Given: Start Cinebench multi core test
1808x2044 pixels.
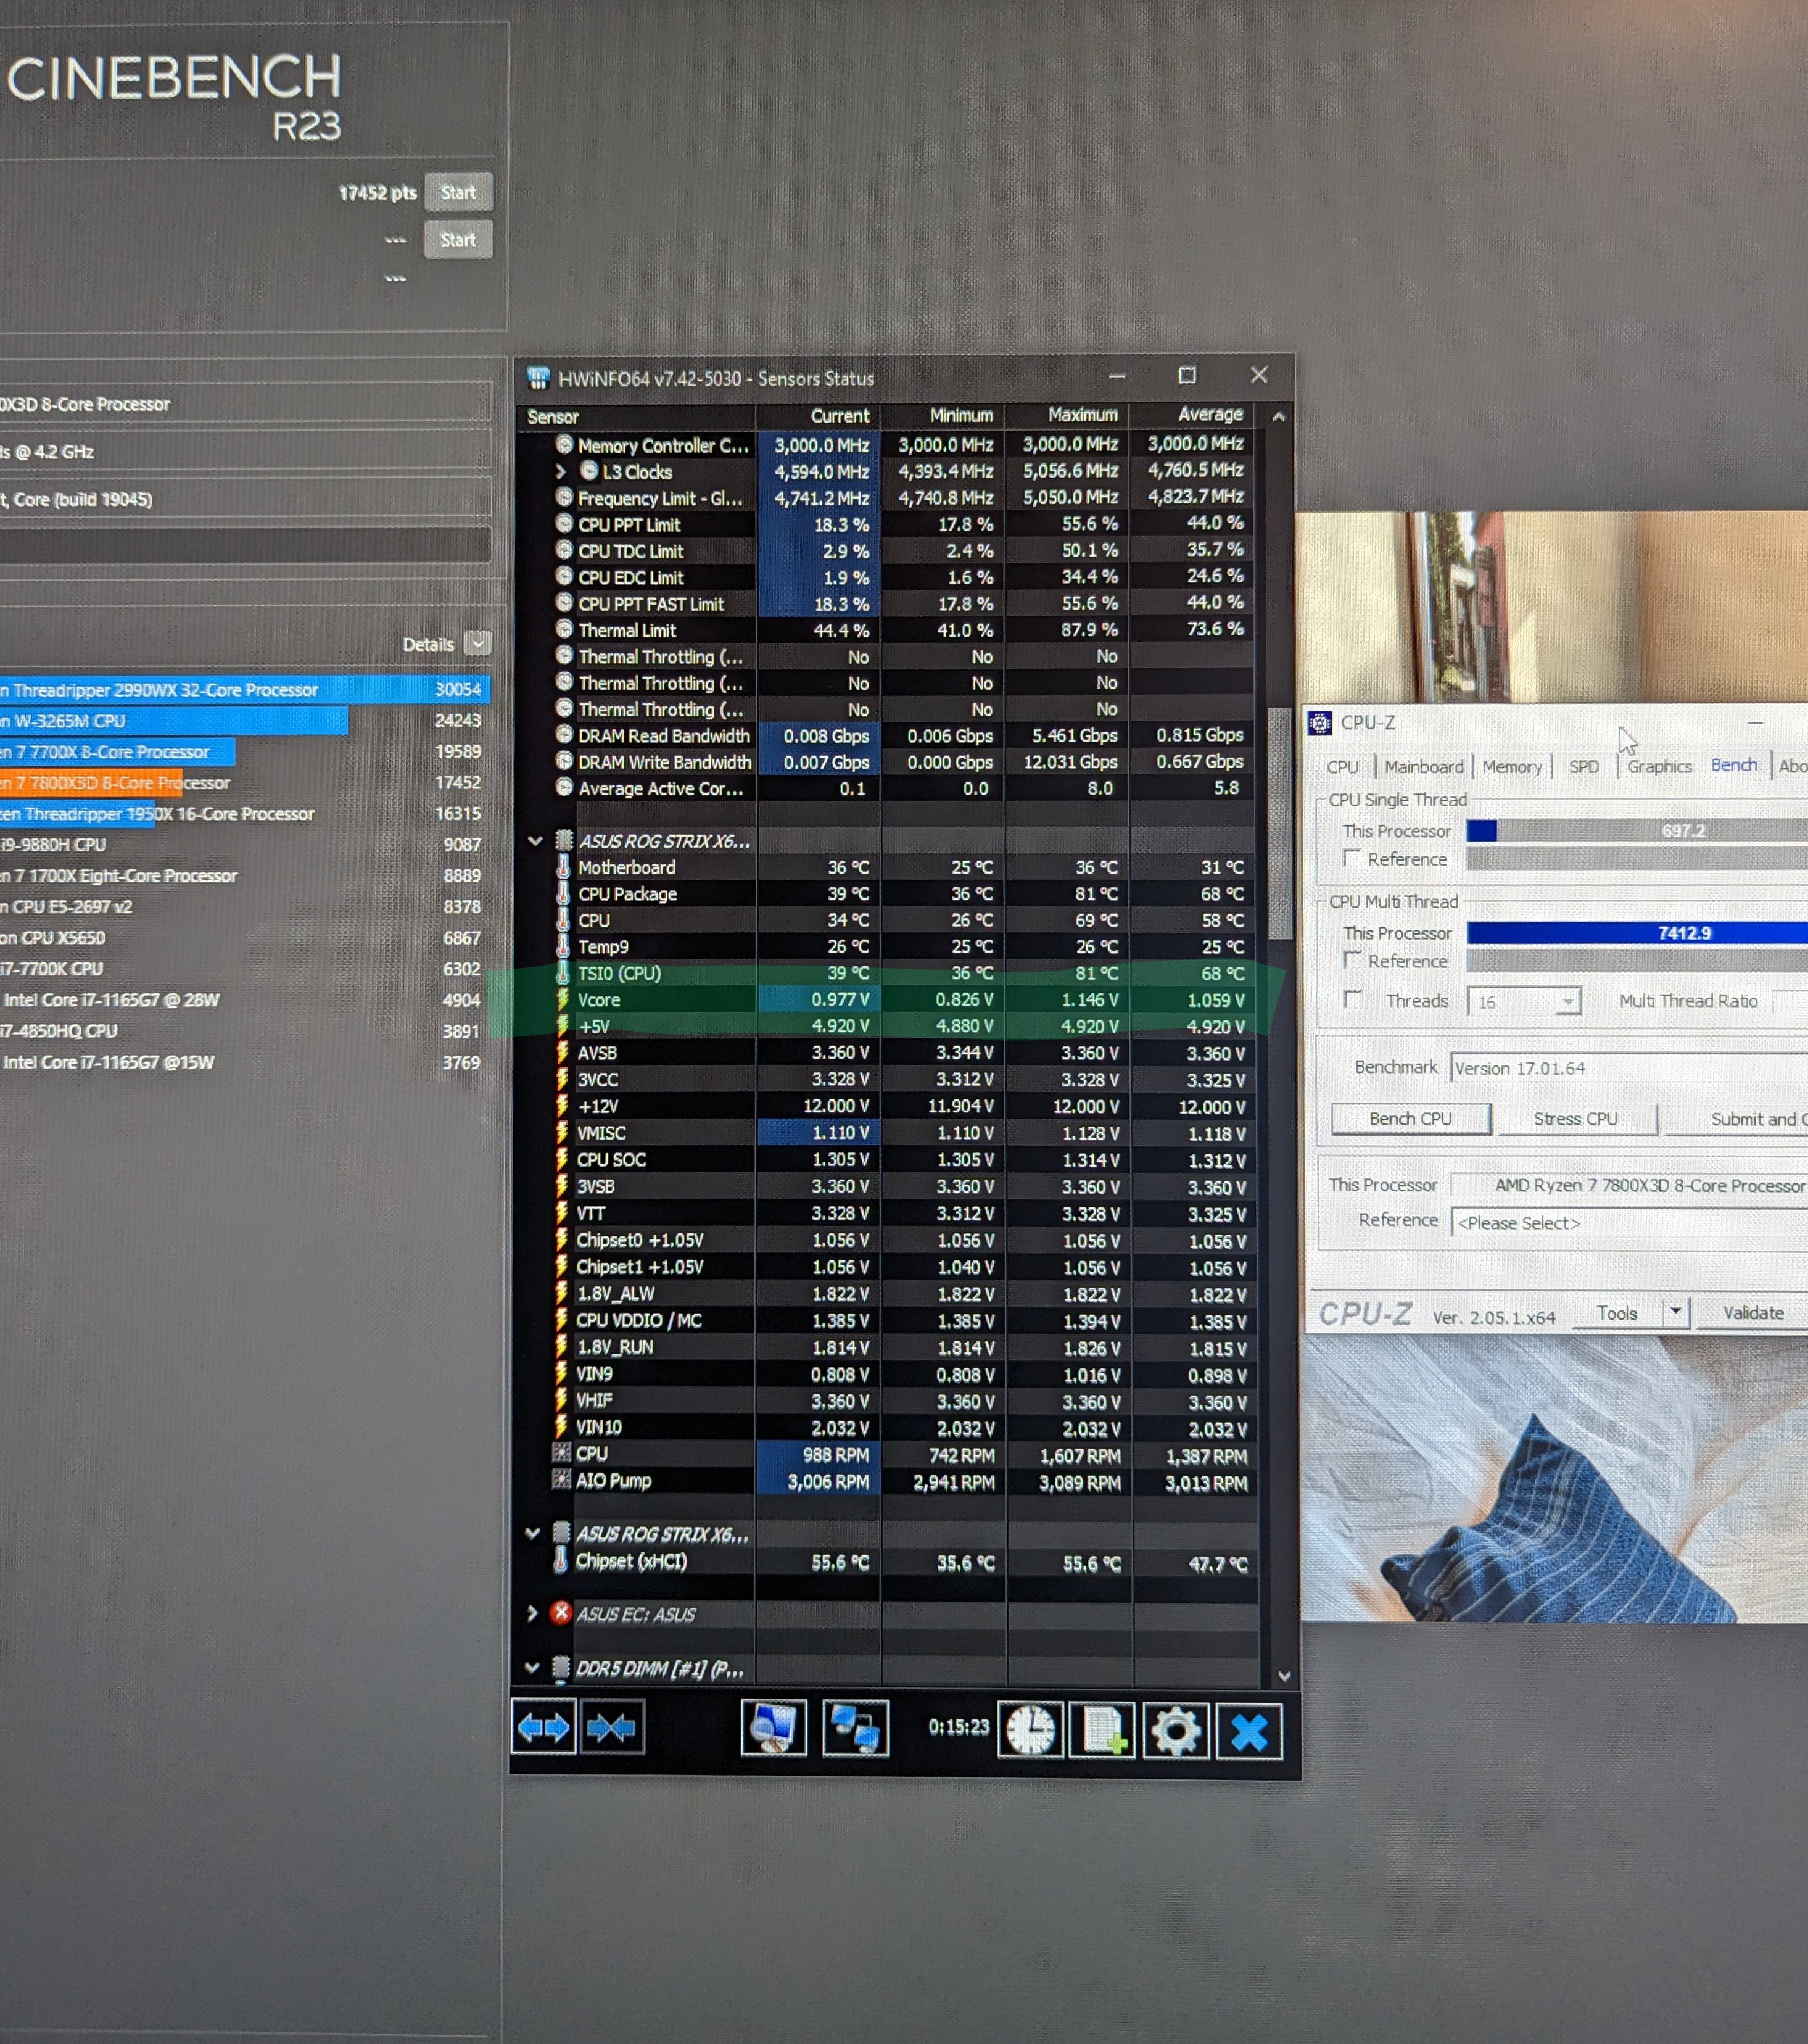Looking at the screenshot, I should point(458,192).
